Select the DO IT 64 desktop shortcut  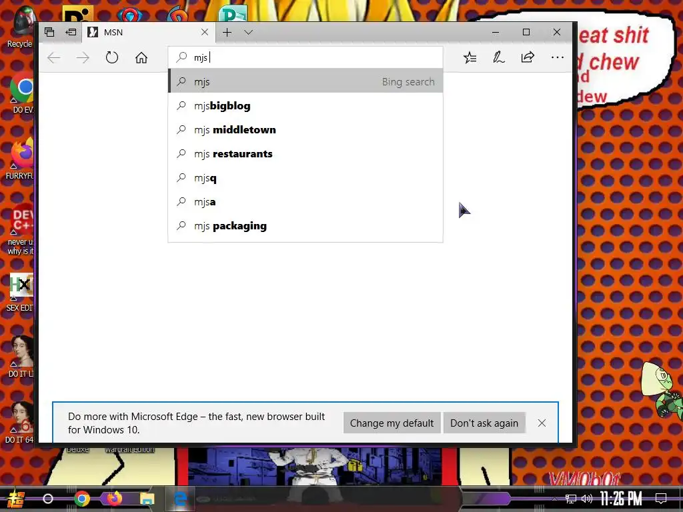click(x=20, y=423)
